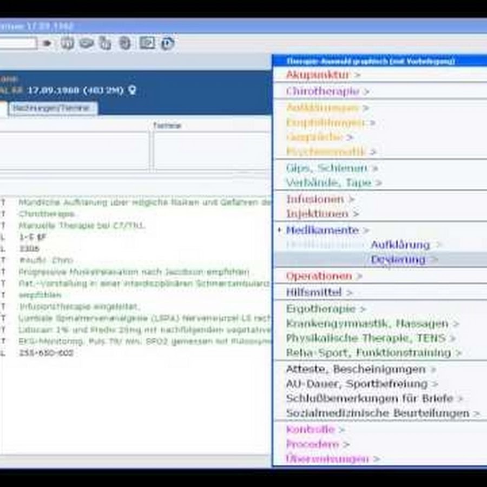Expand the Chirotherapie submenu
The height and width of the screenshot is (487, 487).
[323, 91]
